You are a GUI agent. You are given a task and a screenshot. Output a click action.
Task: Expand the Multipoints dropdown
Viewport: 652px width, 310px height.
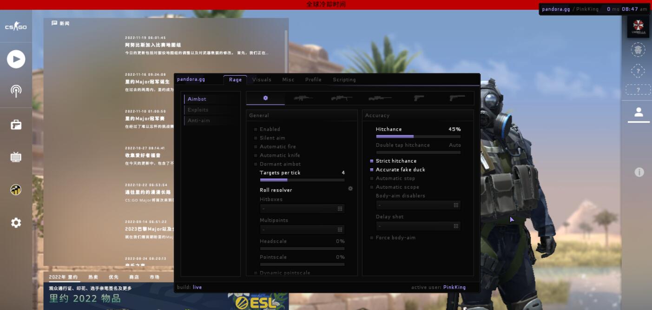(x=302, y=230)
